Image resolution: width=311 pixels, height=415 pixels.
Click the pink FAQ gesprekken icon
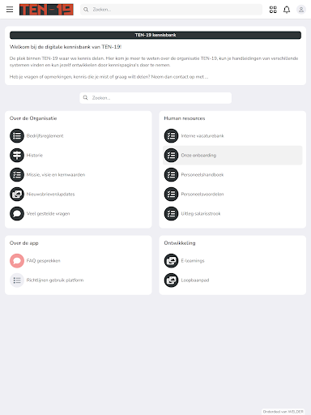[17, 261]
